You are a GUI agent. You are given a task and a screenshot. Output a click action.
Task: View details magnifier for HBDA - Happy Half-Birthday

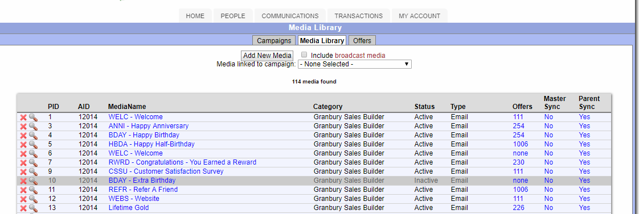click(x=33, y=144)
